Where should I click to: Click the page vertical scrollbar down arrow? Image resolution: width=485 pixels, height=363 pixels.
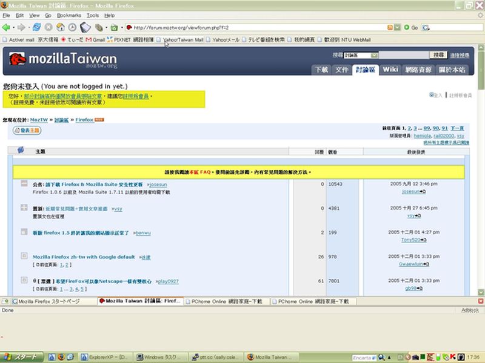tap(481, 292)
